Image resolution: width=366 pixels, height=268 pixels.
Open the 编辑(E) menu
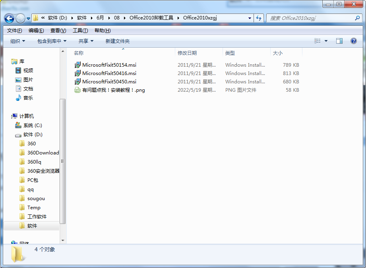[x=36, y=31]
